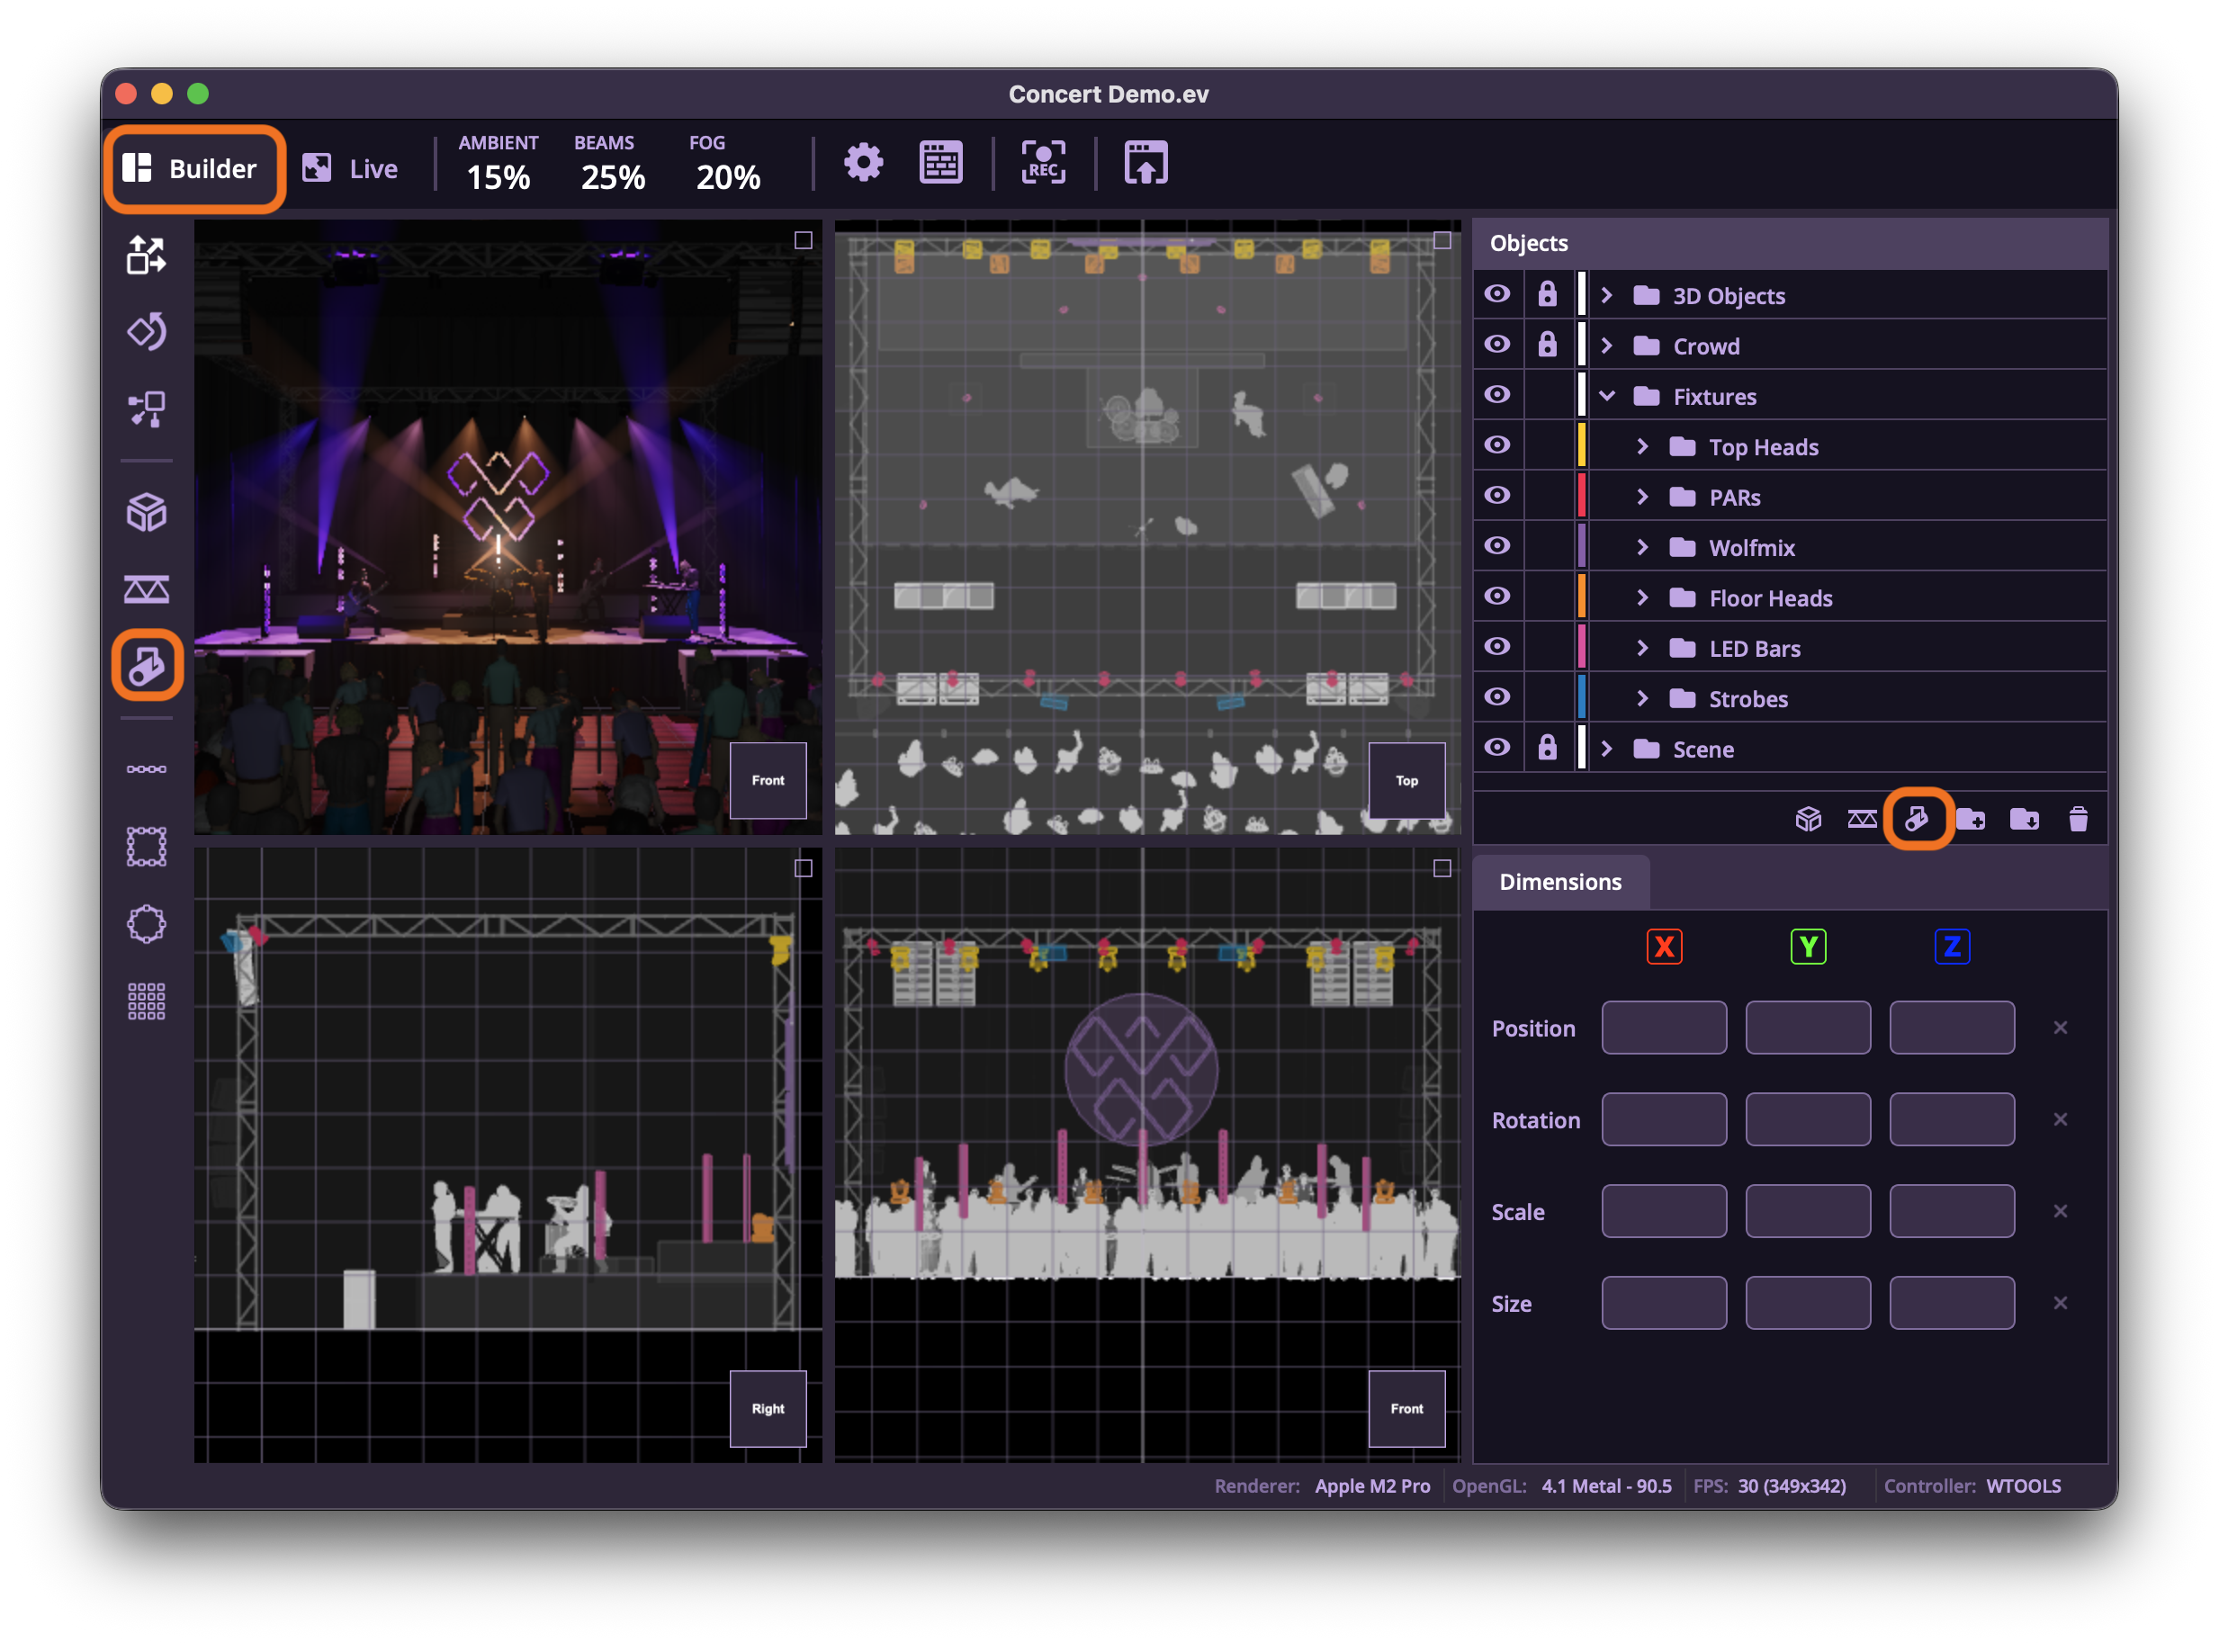Switch to Live mode

[x=350, y=168]
